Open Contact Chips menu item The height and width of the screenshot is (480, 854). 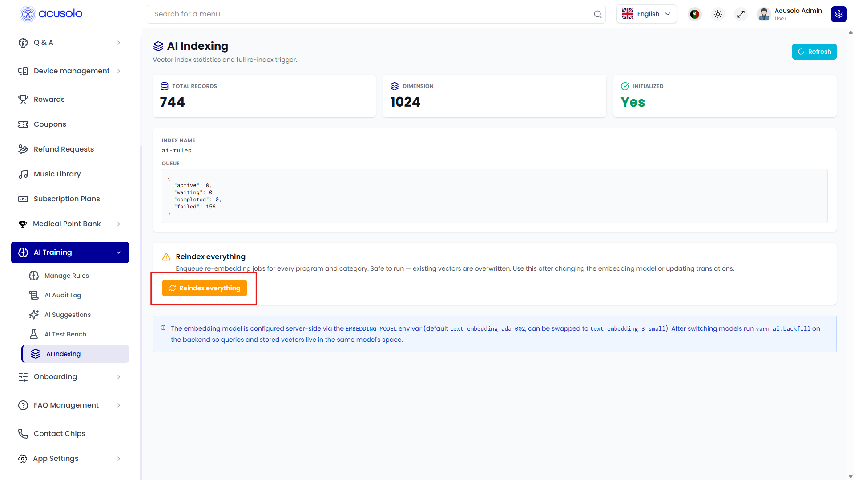(70, 434)
